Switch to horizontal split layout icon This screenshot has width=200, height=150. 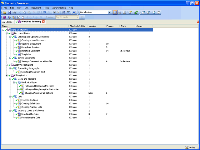[x=120, y=12]
